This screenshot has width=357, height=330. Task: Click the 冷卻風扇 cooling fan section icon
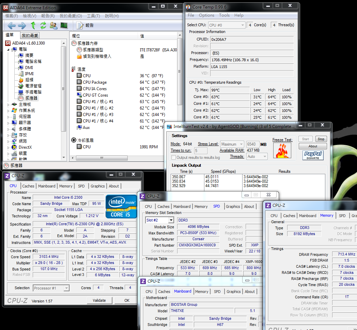pyautogui.click(x=74, y=140)
